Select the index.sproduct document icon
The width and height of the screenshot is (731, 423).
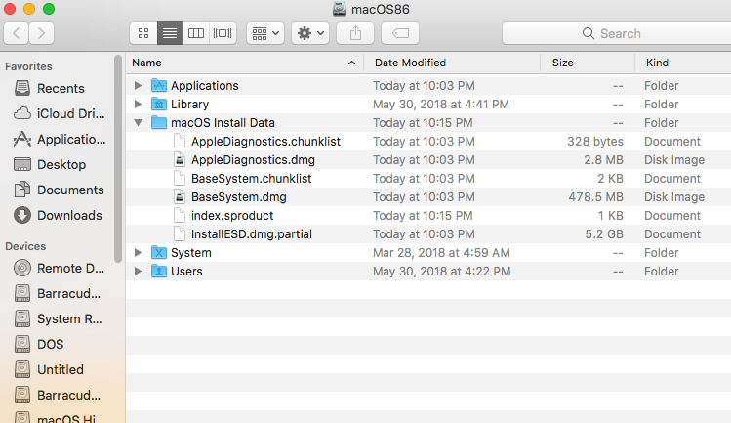point(180,216)
